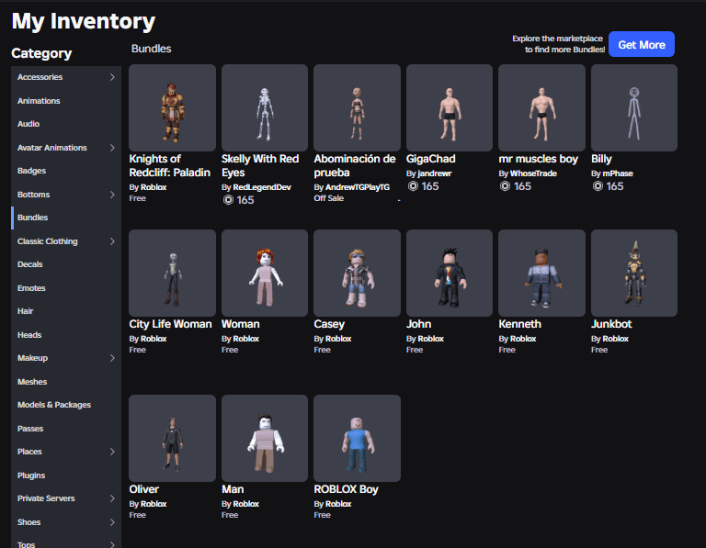Viewport: 706px width, 548px height.
Task: Select the Models & Packages category
Action: (x=66, y=405)
